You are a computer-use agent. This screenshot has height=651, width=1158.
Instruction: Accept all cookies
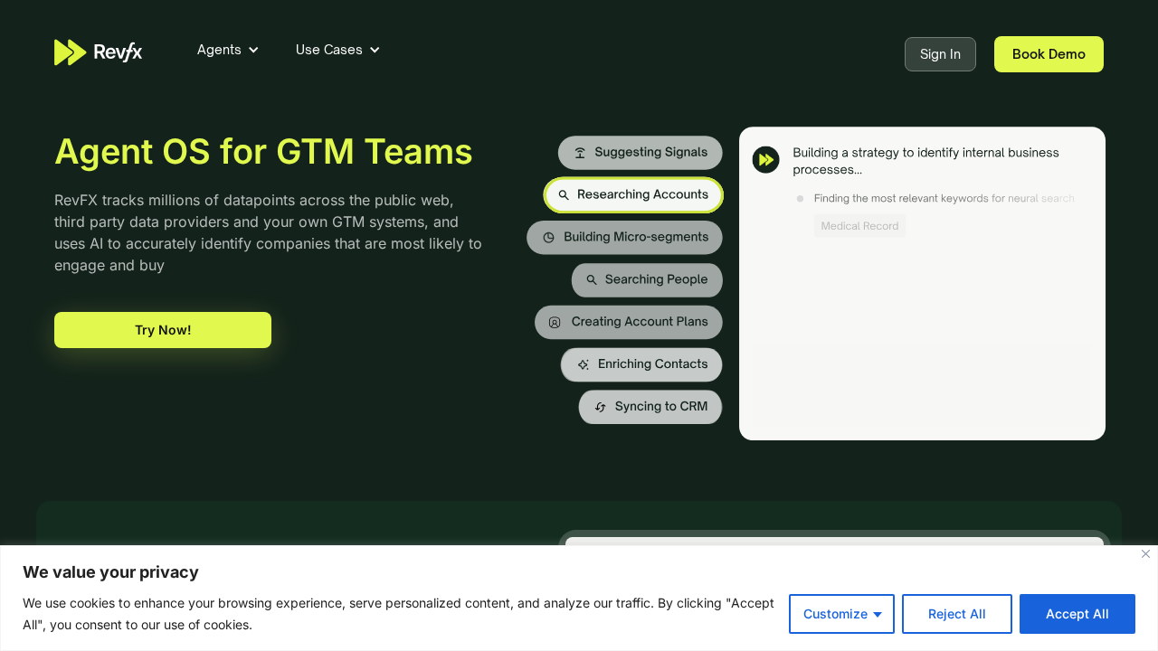[x=1077, y=614]
